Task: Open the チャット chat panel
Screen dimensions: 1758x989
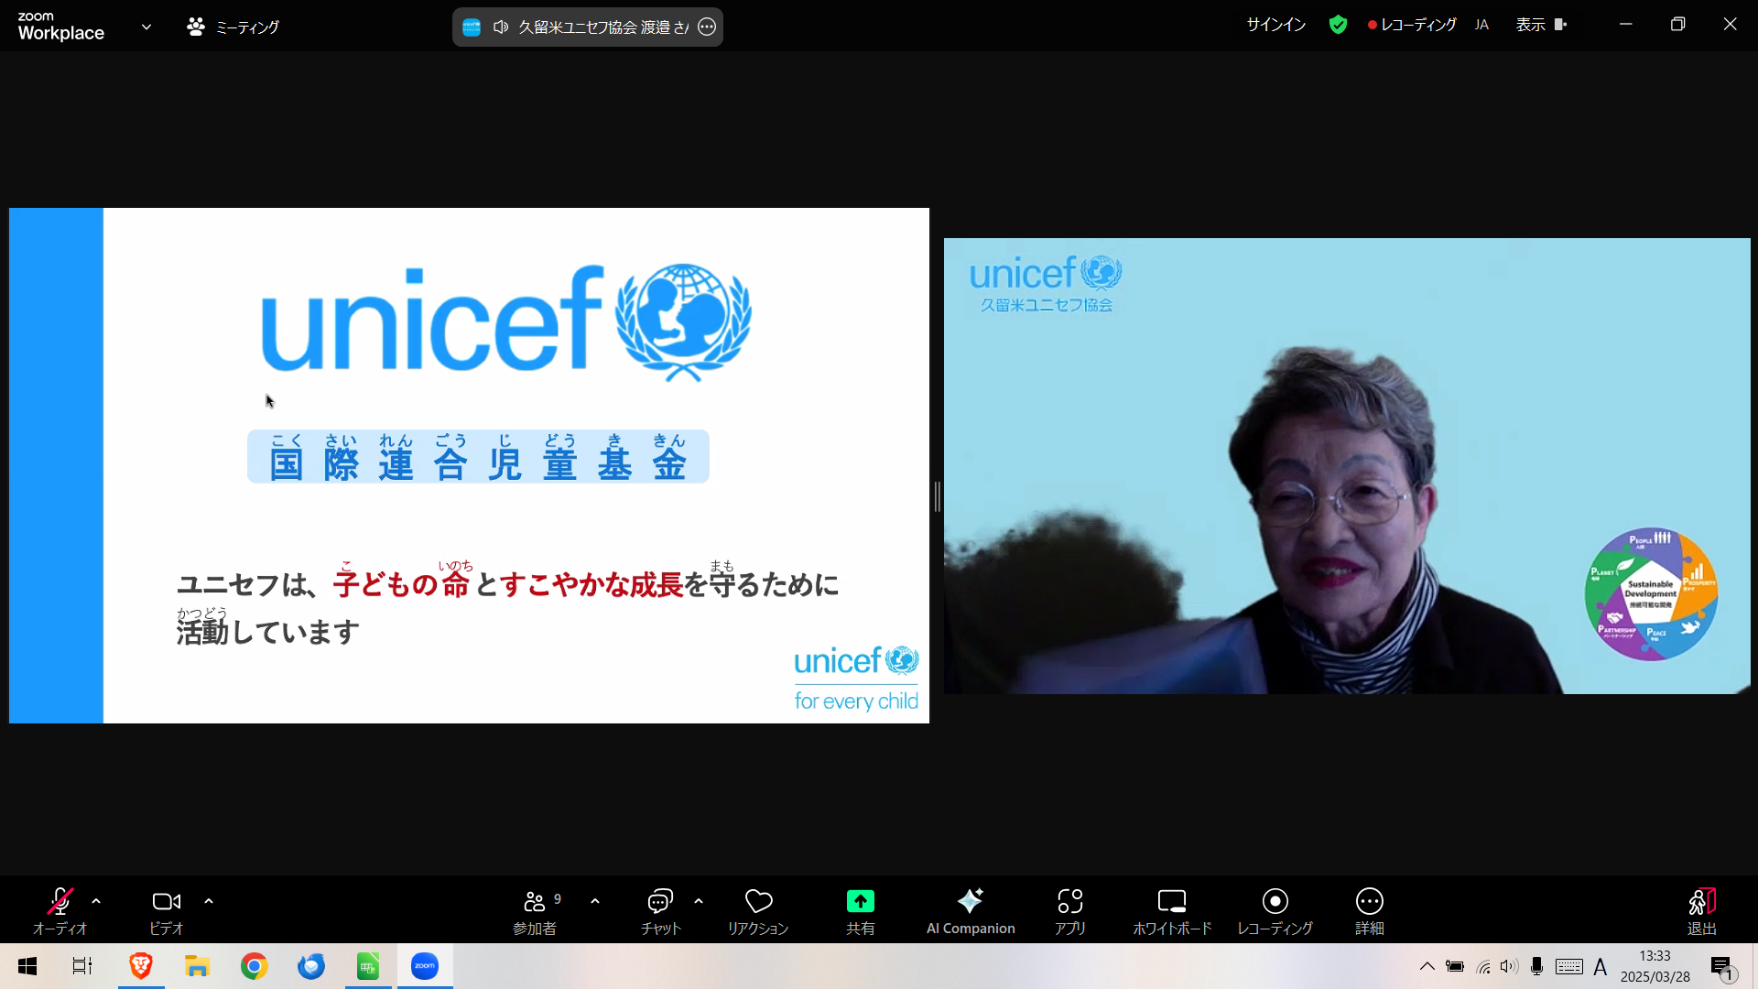Action: 660,911
